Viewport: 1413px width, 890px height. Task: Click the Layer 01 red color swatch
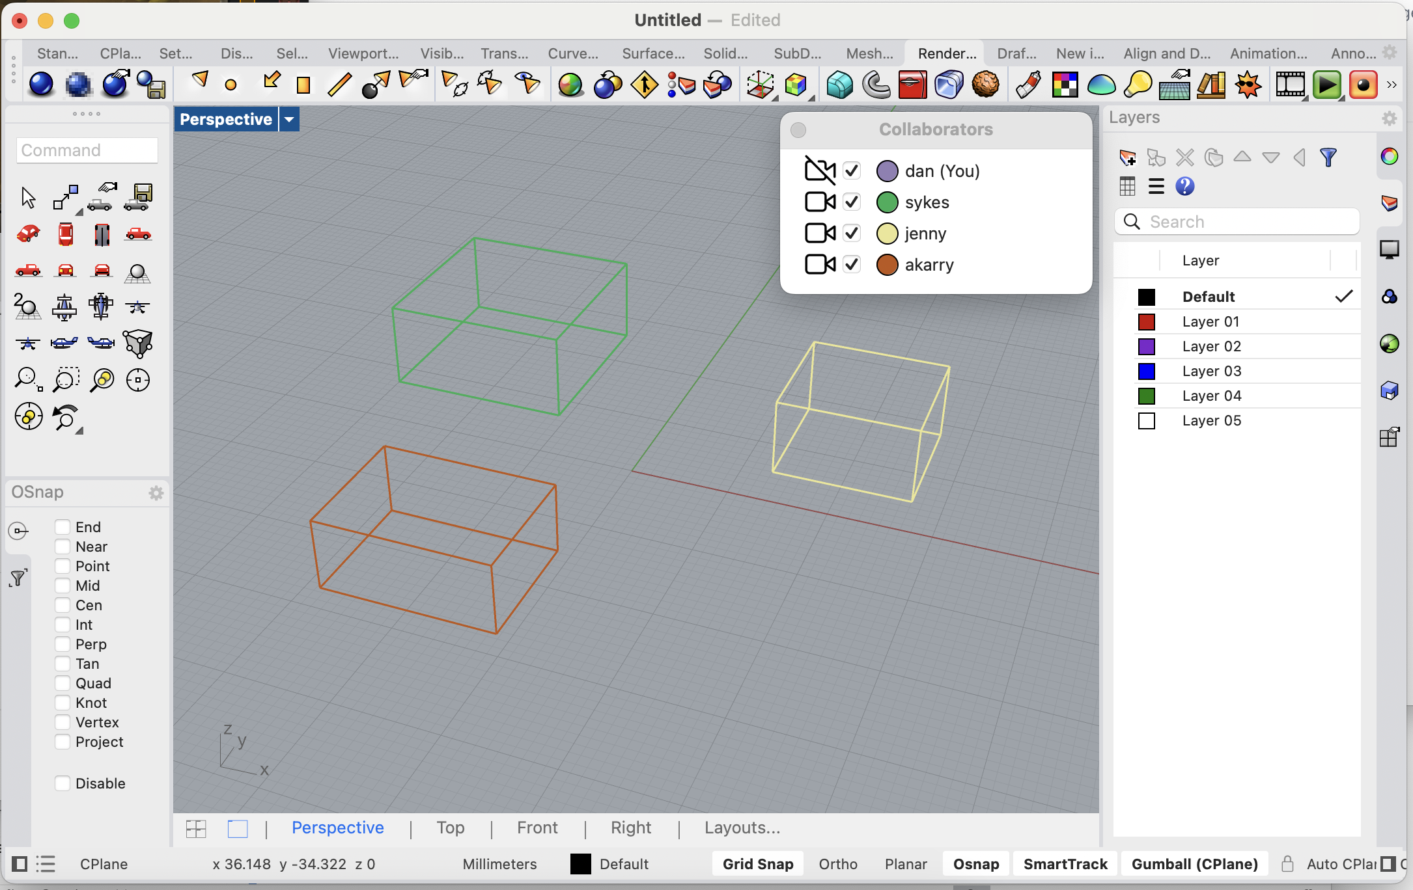pos(1146,321)
